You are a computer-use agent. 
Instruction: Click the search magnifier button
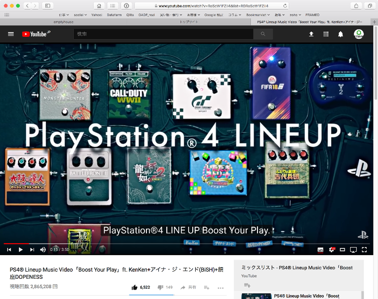tap(263, 34)
